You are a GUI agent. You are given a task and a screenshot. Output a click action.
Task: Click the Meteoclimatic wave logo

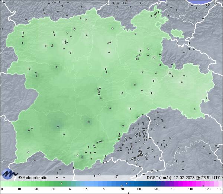10,174
